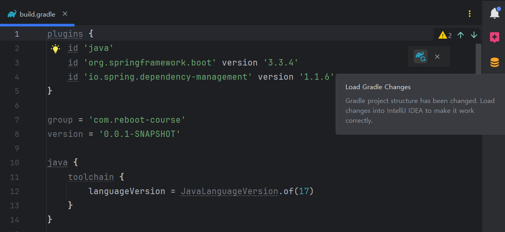The image size is (505, 232).
Task: Load Gradle changes via the elephant sync icon
Action: 420,56
